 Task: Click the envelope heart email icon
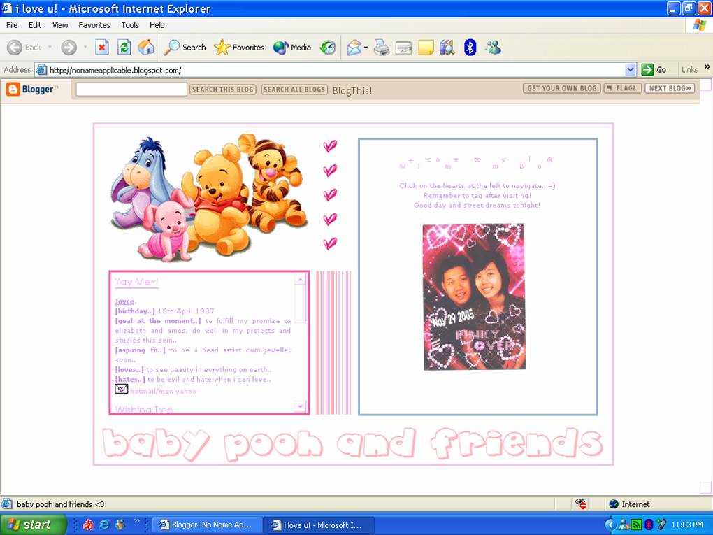click(122, 389)
